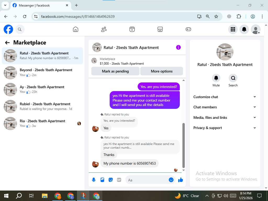Click the URL address bar
Image resolution: width=268 pixels, height=201 pixels.
point(116,16)
